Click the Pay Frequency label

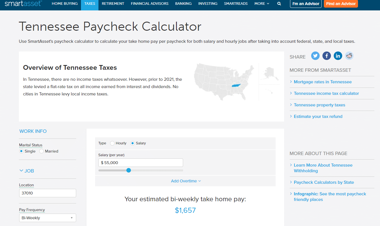[x=32, y=210]
